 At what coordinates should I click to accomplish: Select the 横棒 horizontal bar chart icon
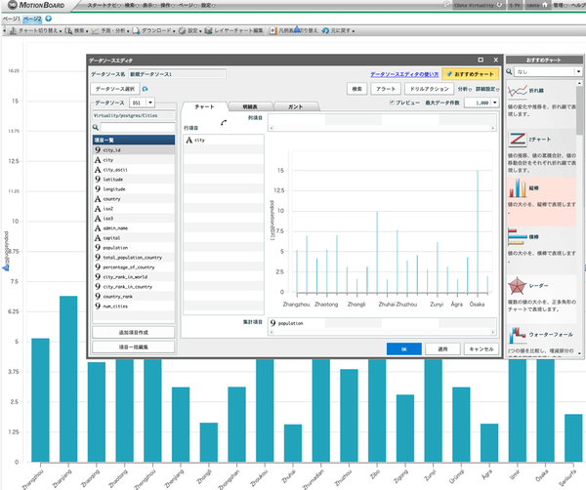(x=519, y=239)
